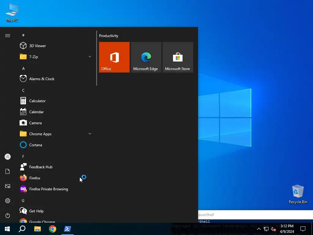The height and width of the screenshot is (235, 313).
Task: Expand the Chrome Apps folder chevron
Action: [90, 134]
